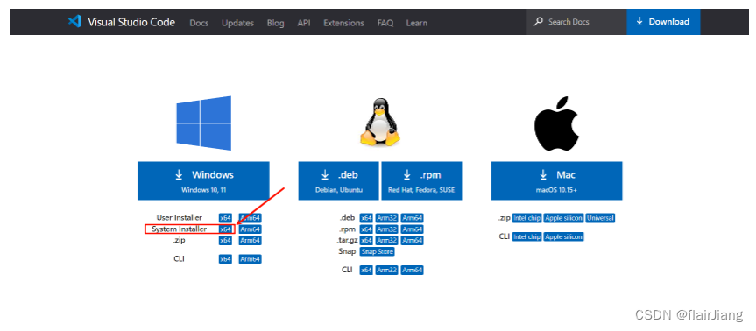
Task: Download Linux .tar.gz Arm32 archive
Action: pos(386,240)
